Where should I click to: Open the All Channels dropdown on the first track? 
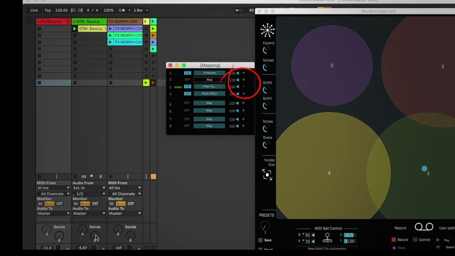click(x=53, y=194)
